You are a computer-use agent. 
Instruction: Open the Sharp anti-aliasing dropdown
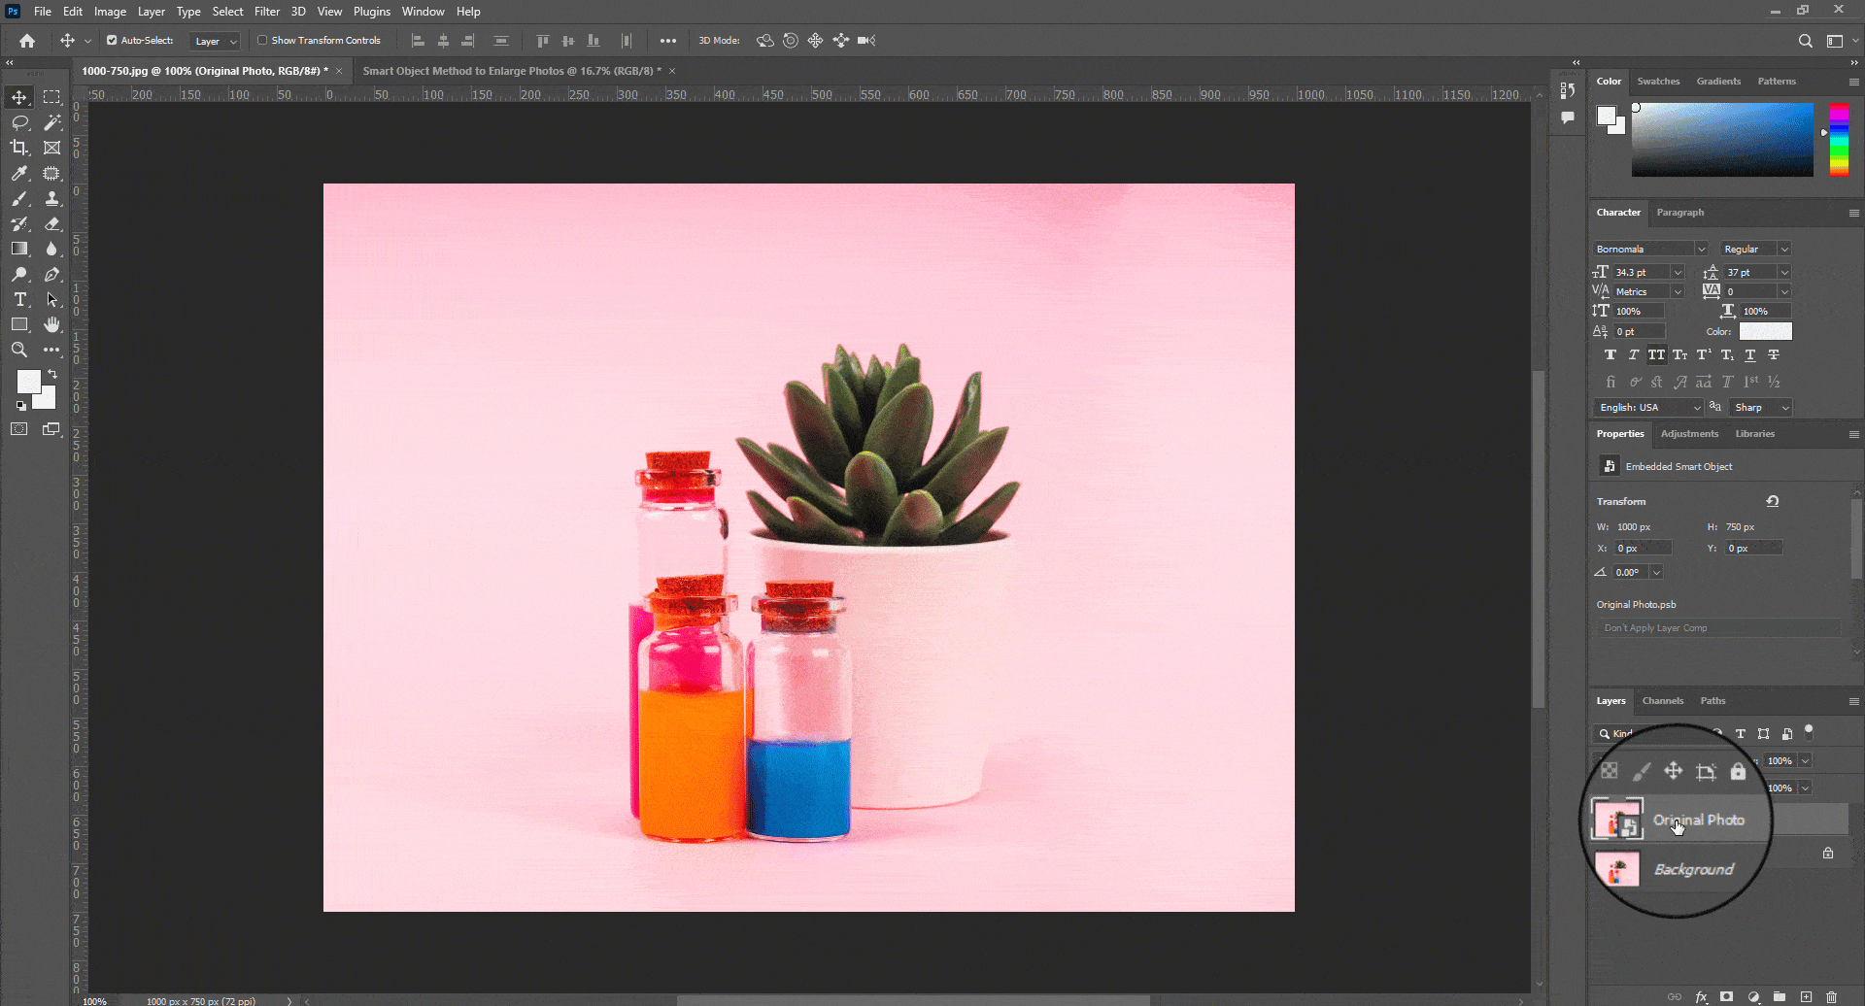[x=1787, y=407]
